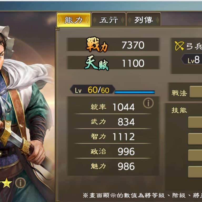
Task: Switch to the 五行 tab
Action: (108, 19)
